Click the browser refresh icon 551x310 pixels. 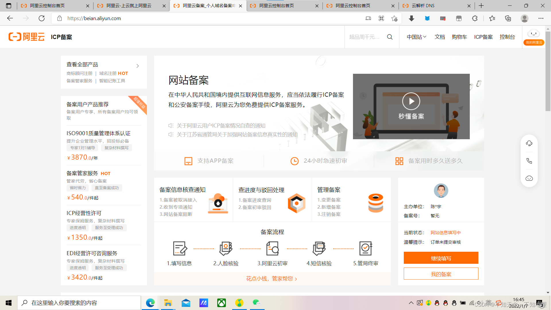click(42, 18)
